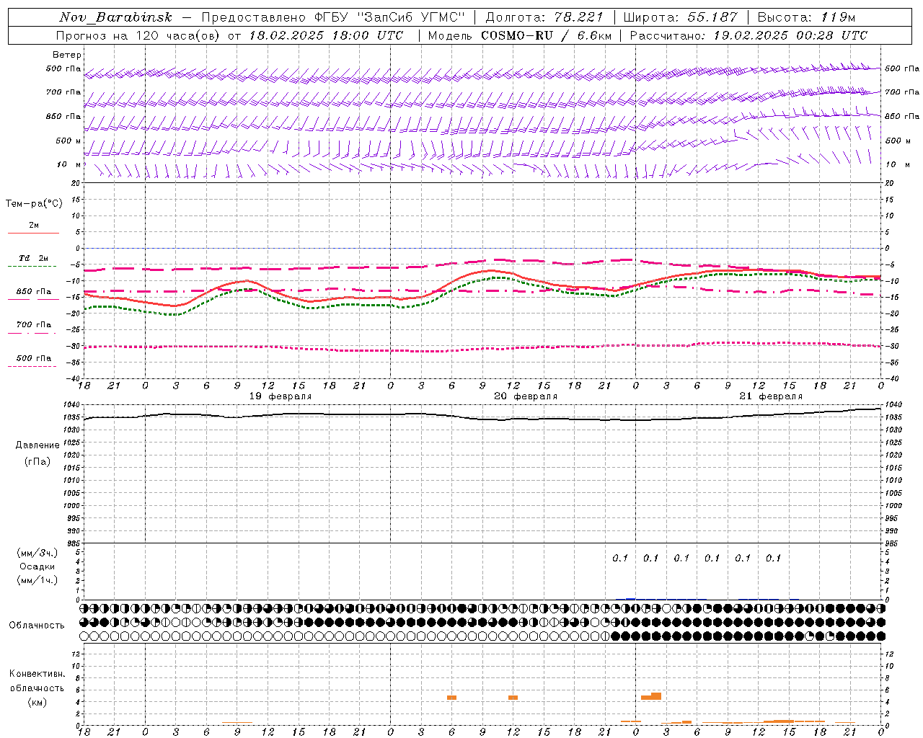923x738 pixels.
Task: Click the (мм/3ч.) precipitation unit label
Action: 37,553
